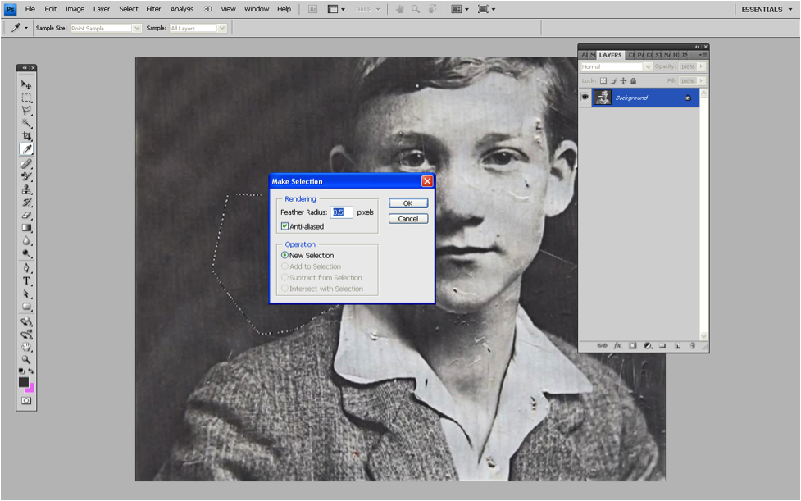Uncheck the Anti-aliased checkbox
Image resolution: width=801 pixels, height=501 pixels.
[284, 226]
